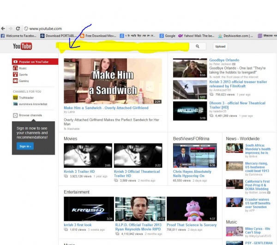Open the Google bookmark

[x=168, y=36]
